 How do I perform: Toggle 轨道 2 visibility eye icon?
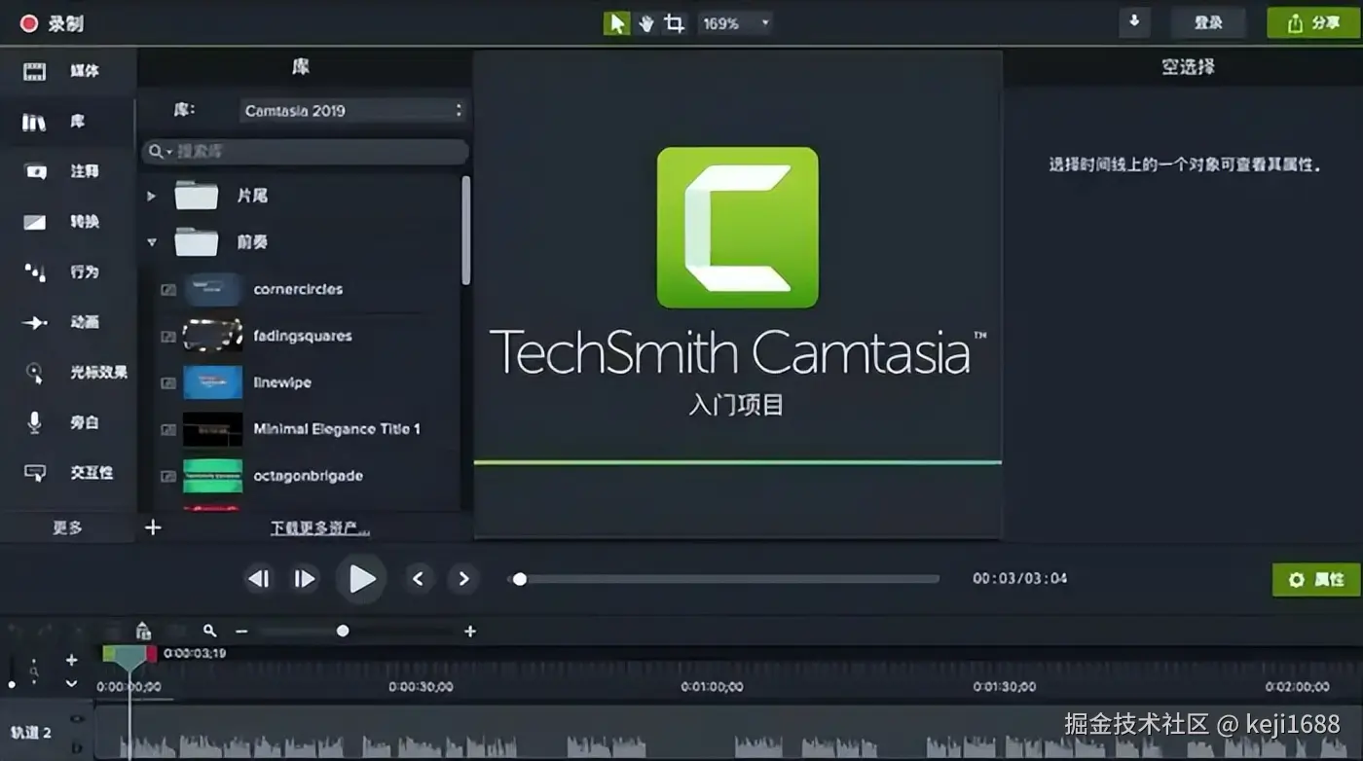[x=77, y=719]
